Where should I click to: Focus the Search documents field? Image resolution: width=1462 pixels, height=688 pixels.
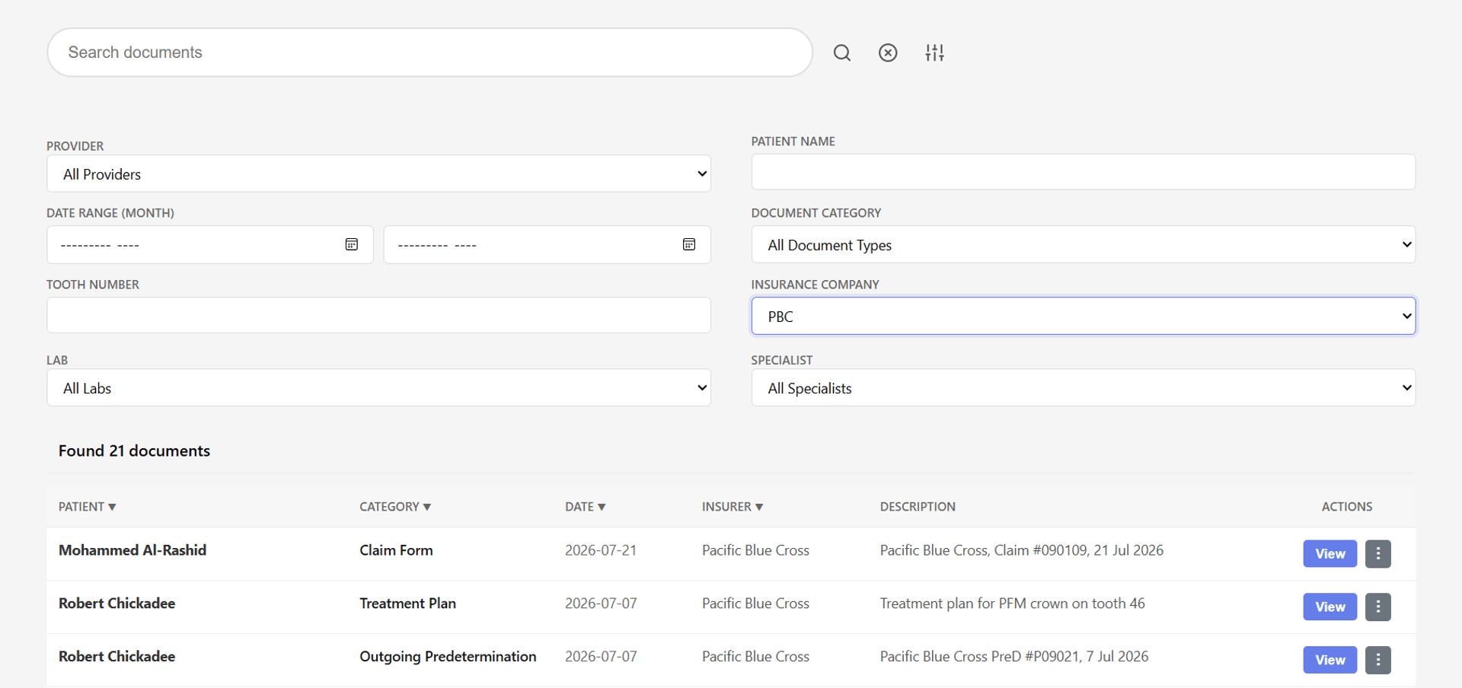coord(430,53)
